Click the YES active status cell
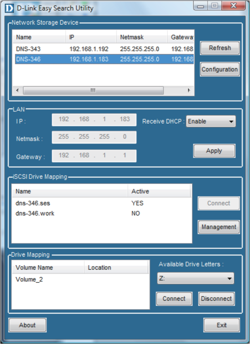Screen dimensions: 250x344 [x=137, y=203]
